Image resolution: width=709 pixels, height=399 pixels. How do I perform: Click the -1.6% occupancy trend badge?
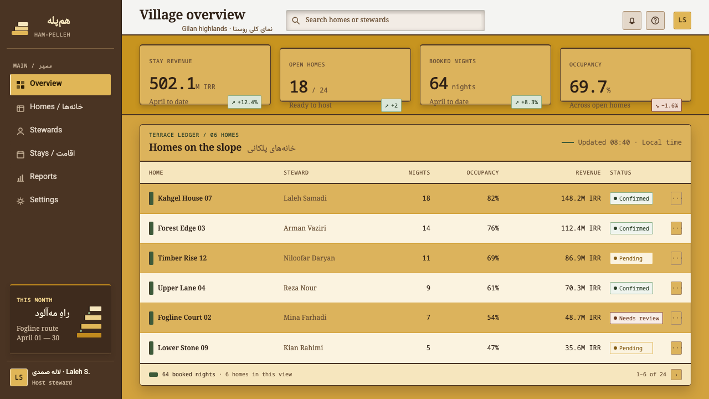pos(666,105)
